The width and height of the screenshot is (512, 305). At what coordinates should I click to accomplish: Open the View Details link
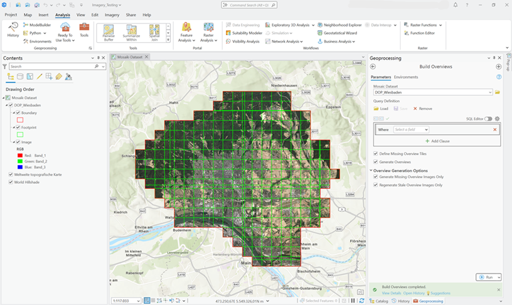[391, 293]
